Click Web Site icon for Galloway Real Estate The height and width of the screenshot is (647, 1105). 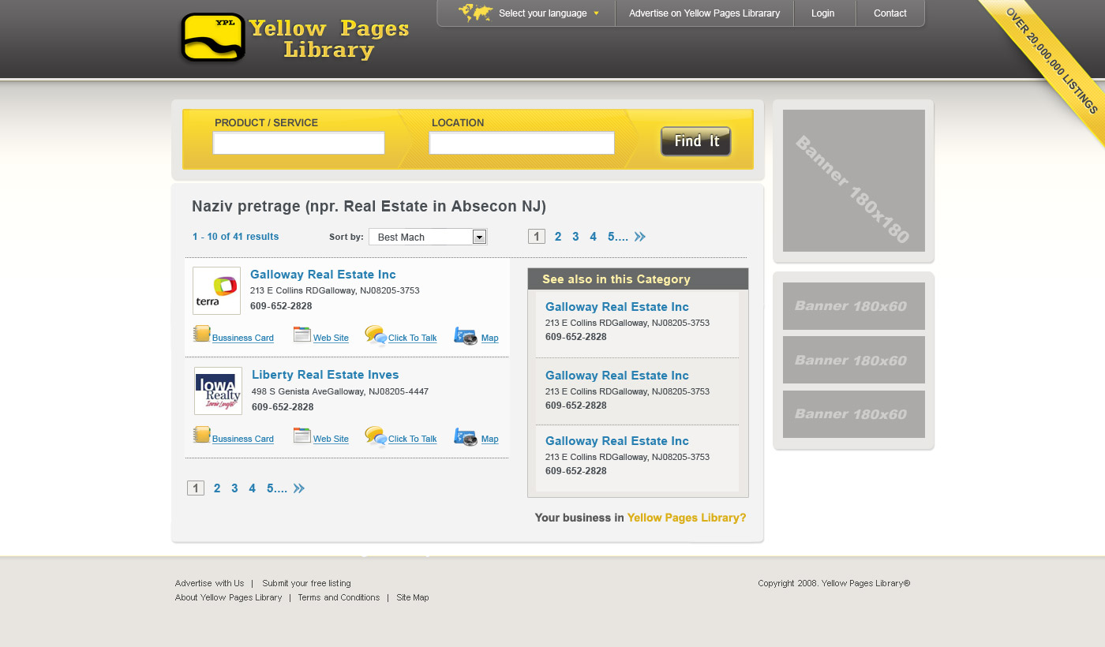click(302, 335)
